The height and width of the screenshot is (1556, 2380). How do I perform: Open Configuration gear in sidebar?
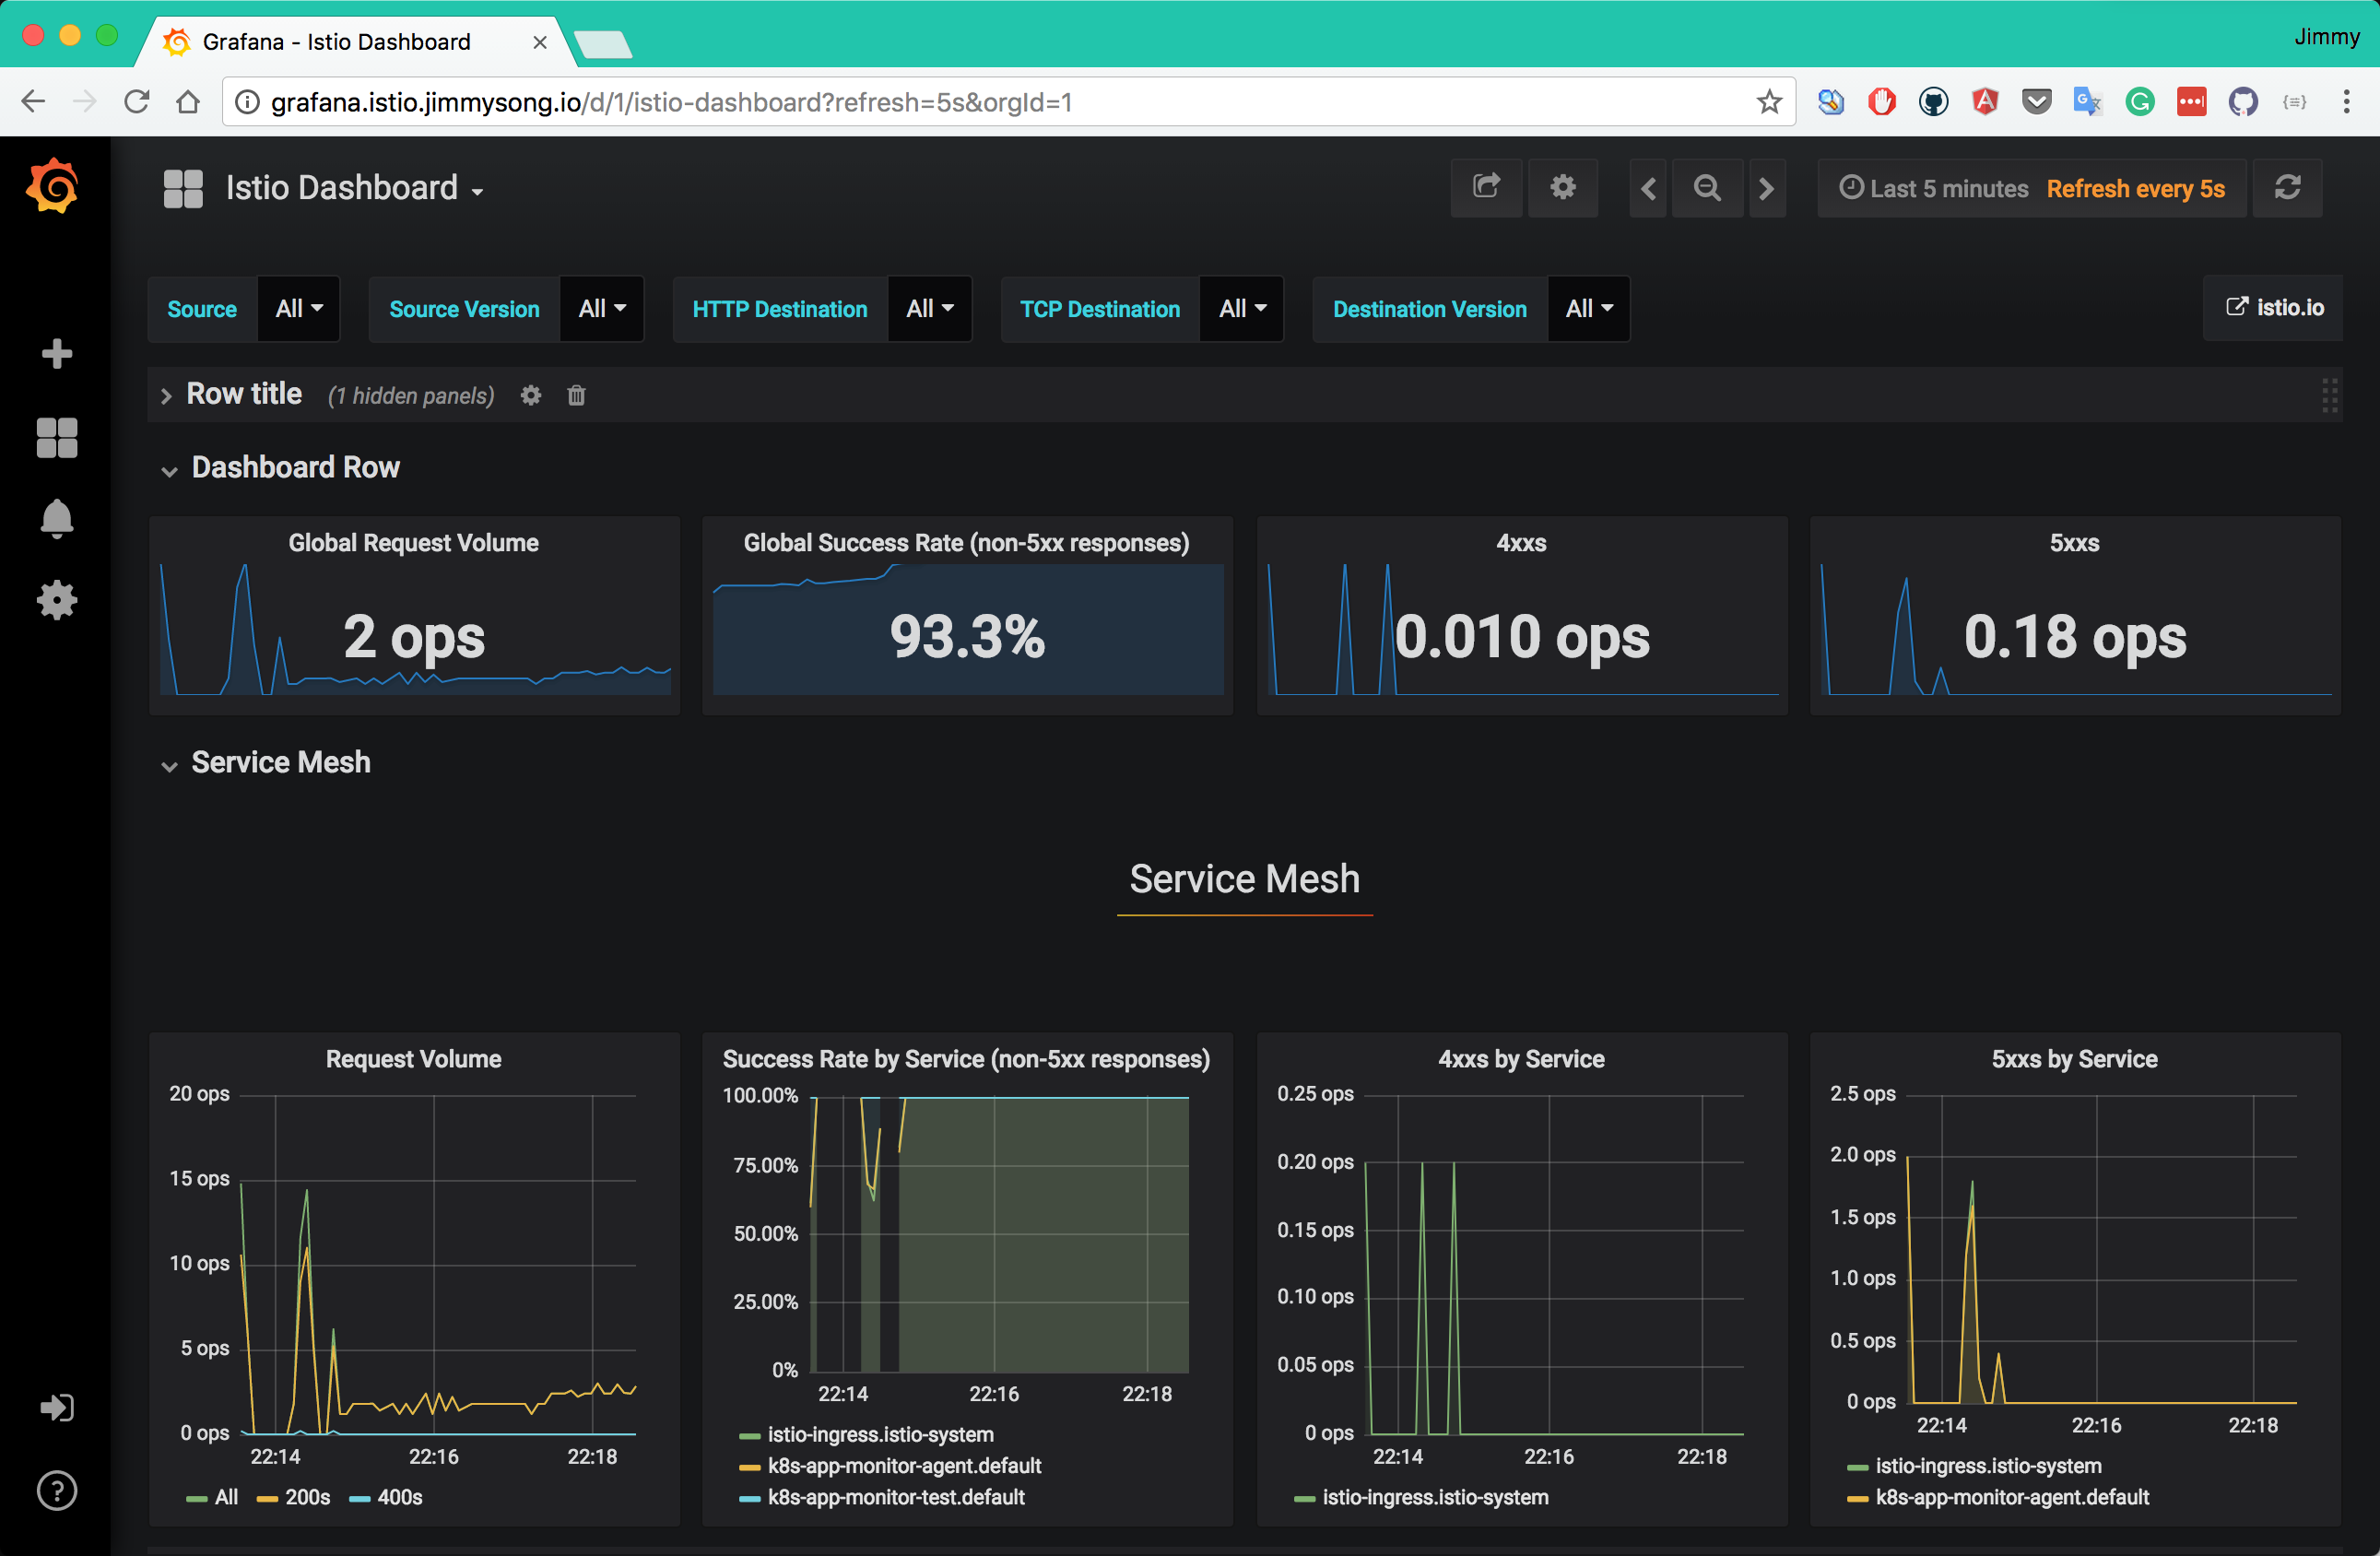click(56, 600)
